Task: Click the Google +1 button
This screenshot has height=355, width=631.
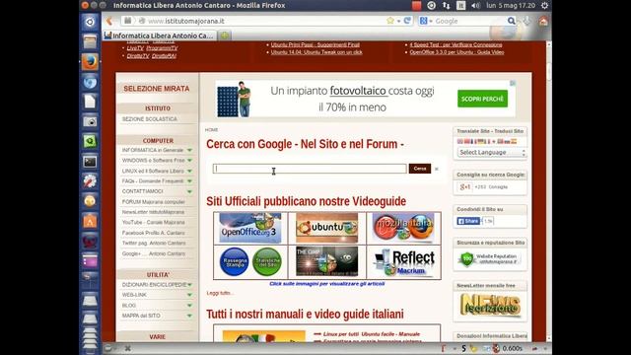Action: tap(465, 186)
